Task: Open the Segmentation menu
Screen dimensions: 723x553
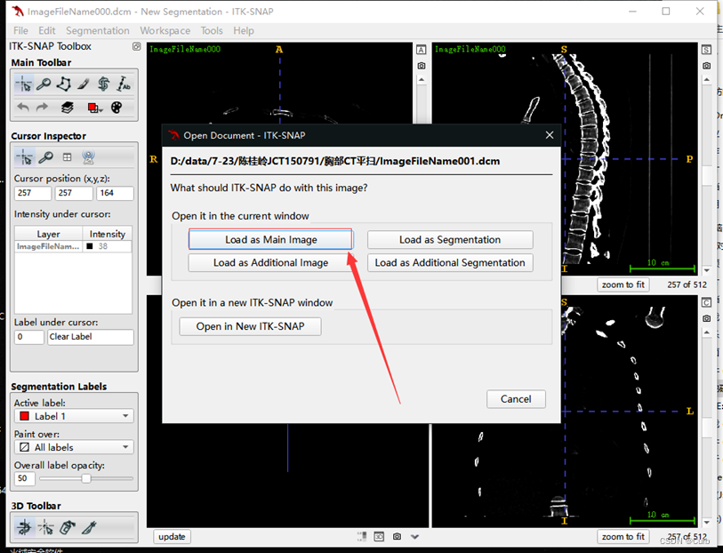Action: [97, 31]
